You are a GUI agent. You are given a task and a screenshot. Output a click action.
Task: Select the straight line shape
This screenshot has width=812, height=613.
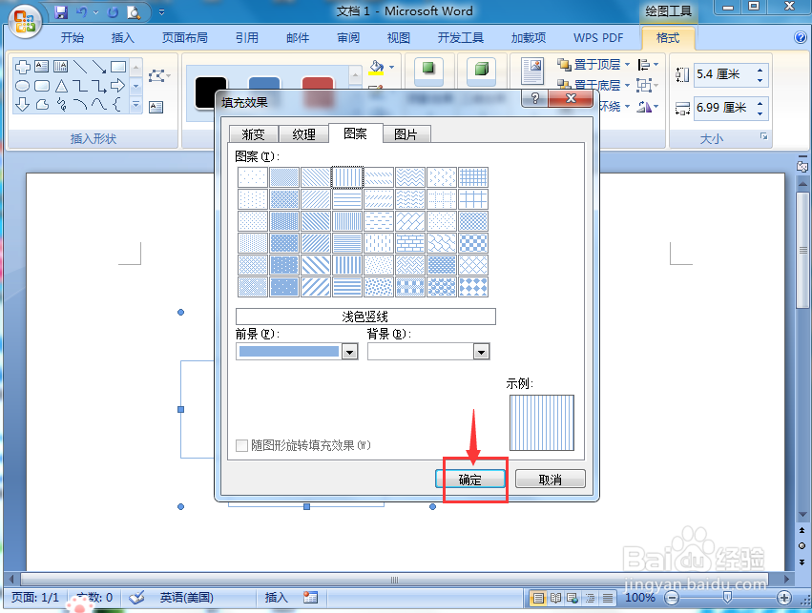point(80,66)
